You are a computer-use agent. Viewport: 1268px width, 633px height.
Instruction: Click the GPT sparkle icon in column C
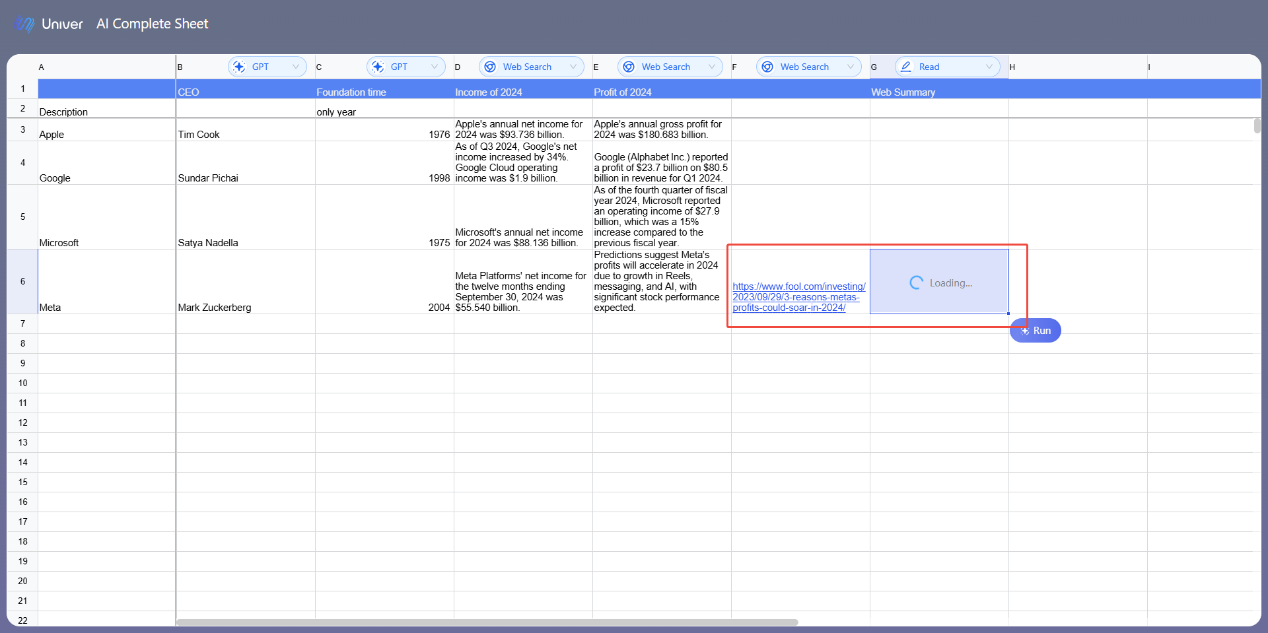[378, 67]
